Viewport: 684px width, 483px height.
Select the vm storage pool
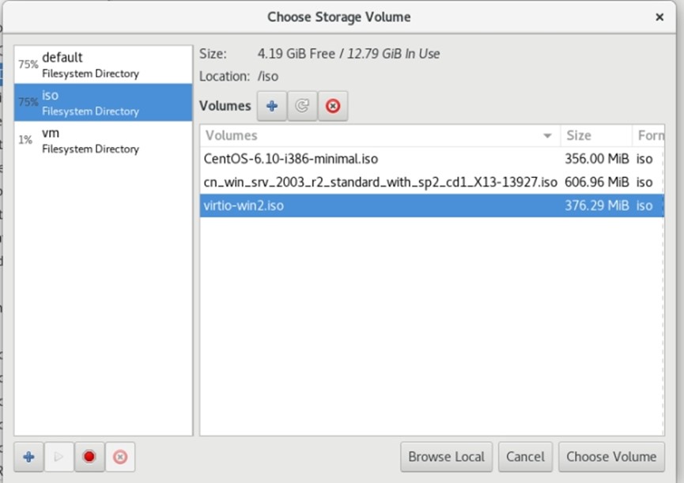coord(103,140)
